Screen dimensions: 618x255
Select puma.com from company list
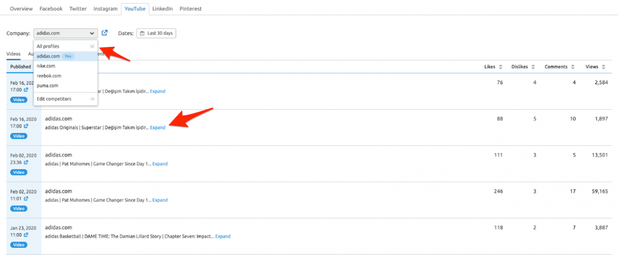point(65,85)
